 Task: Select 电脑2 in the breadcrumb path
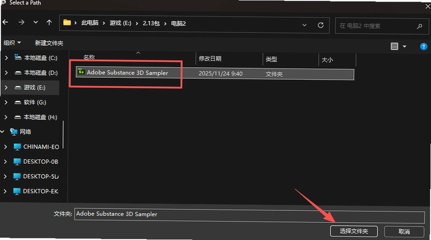click(x=178, y=24)
